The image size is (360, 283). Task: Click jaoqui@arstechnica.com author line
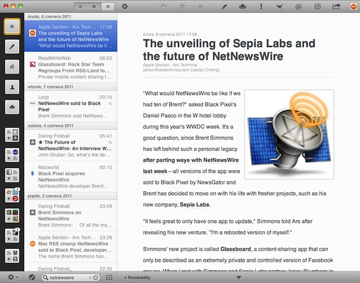coord(181,70)
